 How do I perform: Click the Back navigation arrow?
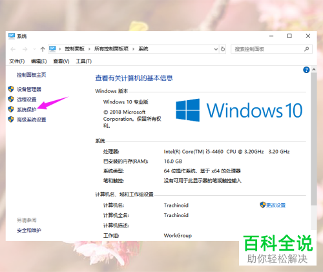pyautogui.click(x=13, y=49)
